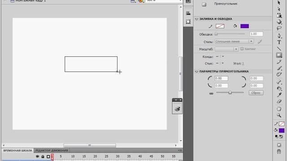287x161 pixels.
Task: Select the Selection arrow tool
Action: [x=279, y=3]
